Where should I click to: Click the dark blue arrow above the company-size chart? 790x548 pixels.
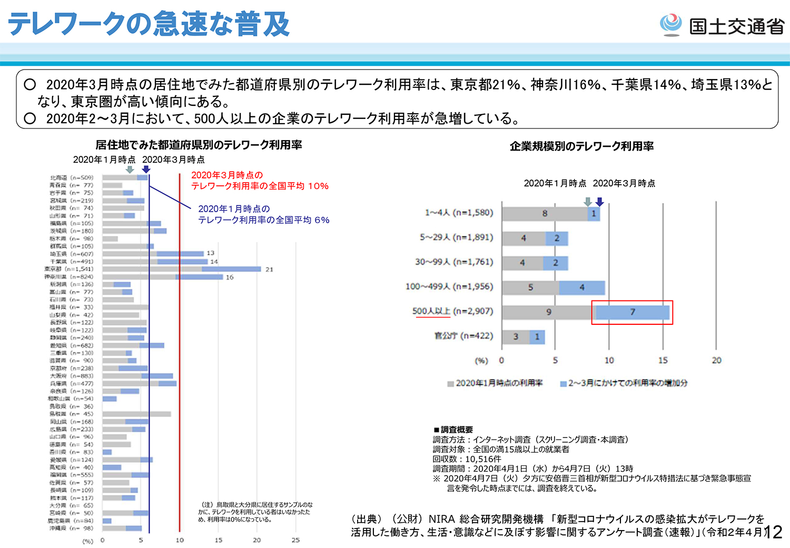(x=599, y=202)
